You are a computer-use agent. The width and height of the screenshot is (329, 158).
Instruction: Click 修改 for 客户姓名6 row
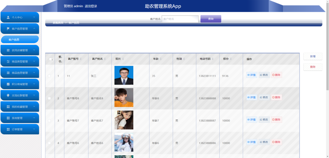tap(264, 142)
